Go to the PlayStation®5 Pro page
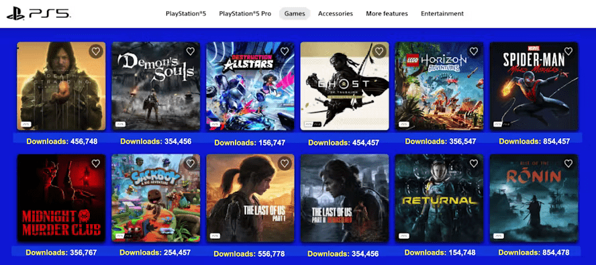Viewport: 596px width, 265px height. tap(245, 13)
